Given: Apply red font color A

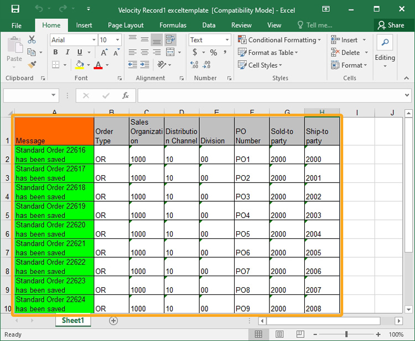Looking at the screenshot, I should pos(98,65).
